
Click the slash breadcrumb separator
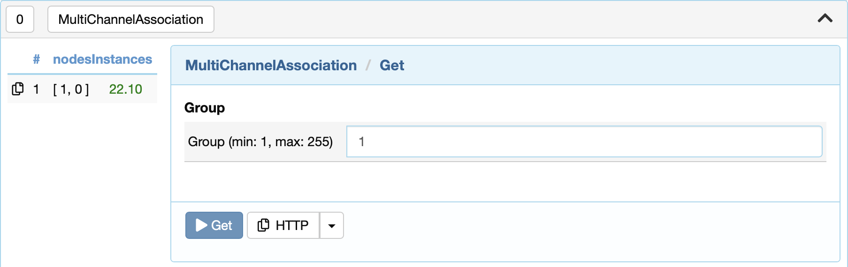[368, 65]
